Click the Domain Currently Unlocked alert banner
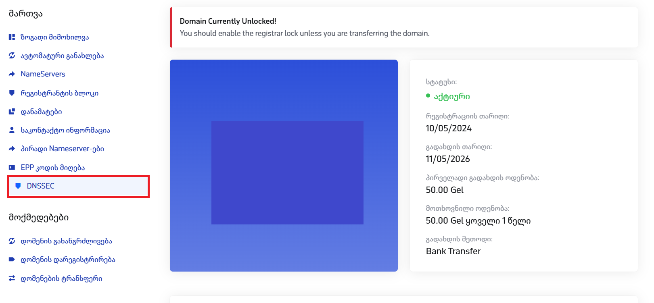Screen dimensions: 654x303 pos(403,27)
